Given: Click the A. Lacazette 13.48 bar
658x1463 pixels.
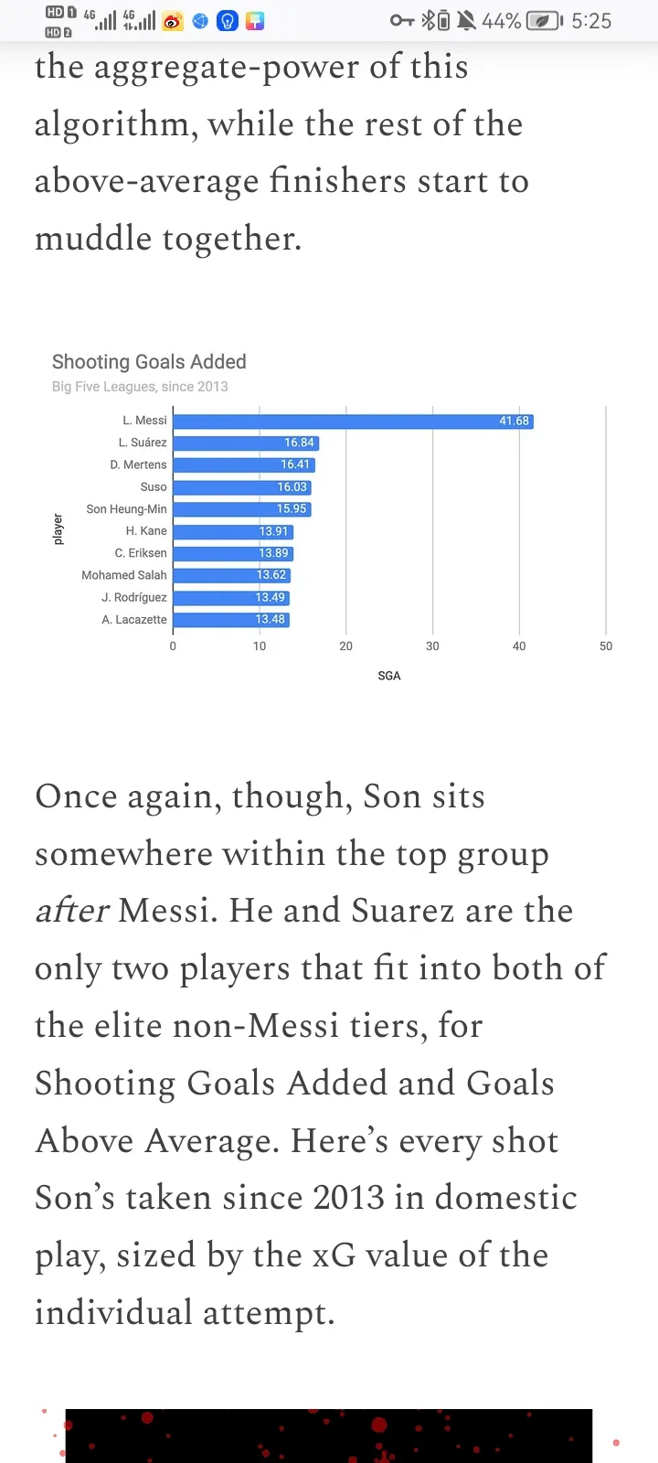Looking at the screenshot, I should pyautogui.click(x=230, y=620).
